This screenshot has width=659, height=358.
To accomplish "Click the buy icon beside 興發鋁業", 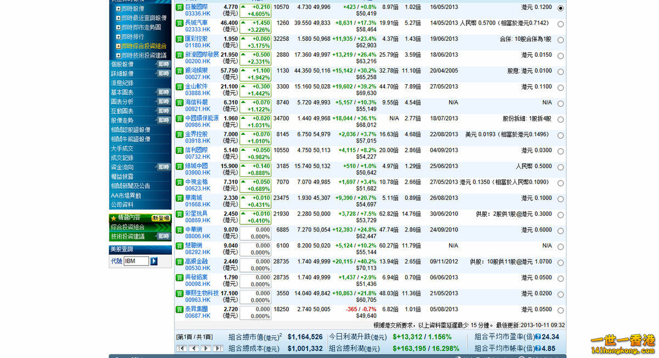I will click(x=180, y=278).
